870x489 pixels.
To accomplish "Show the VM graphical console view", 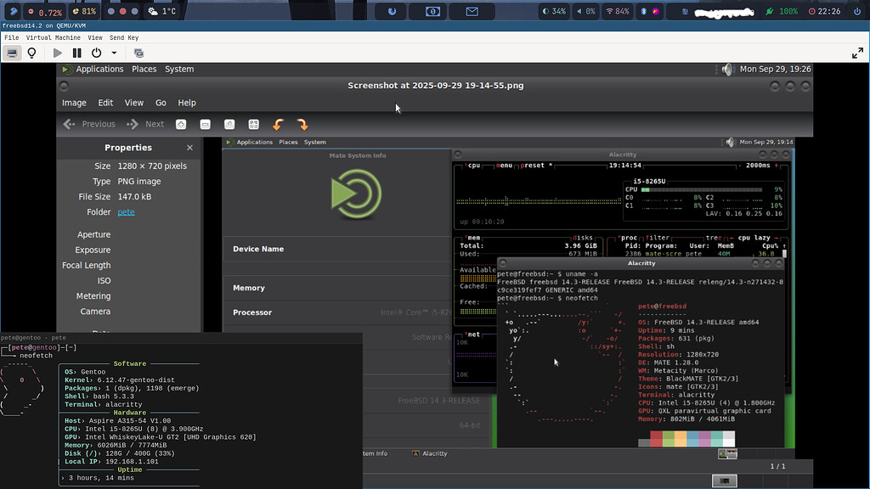I will coord(12,53).
